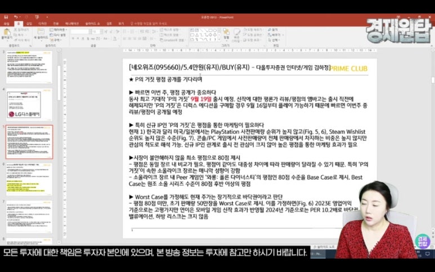Viewport: 435px width, 272px height.
Task: Adjust line spacing in paragraph group
Action: click(x=154, y=31)
